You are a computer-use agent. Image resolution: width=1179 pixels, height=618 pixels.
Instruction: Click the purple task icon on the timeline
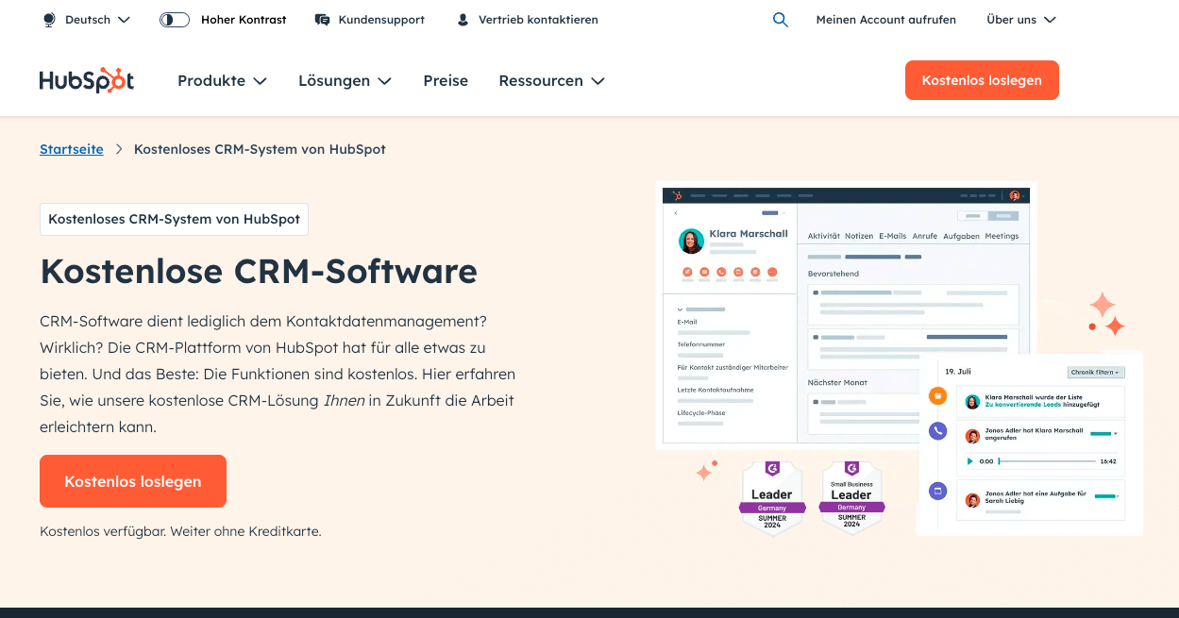937,492
